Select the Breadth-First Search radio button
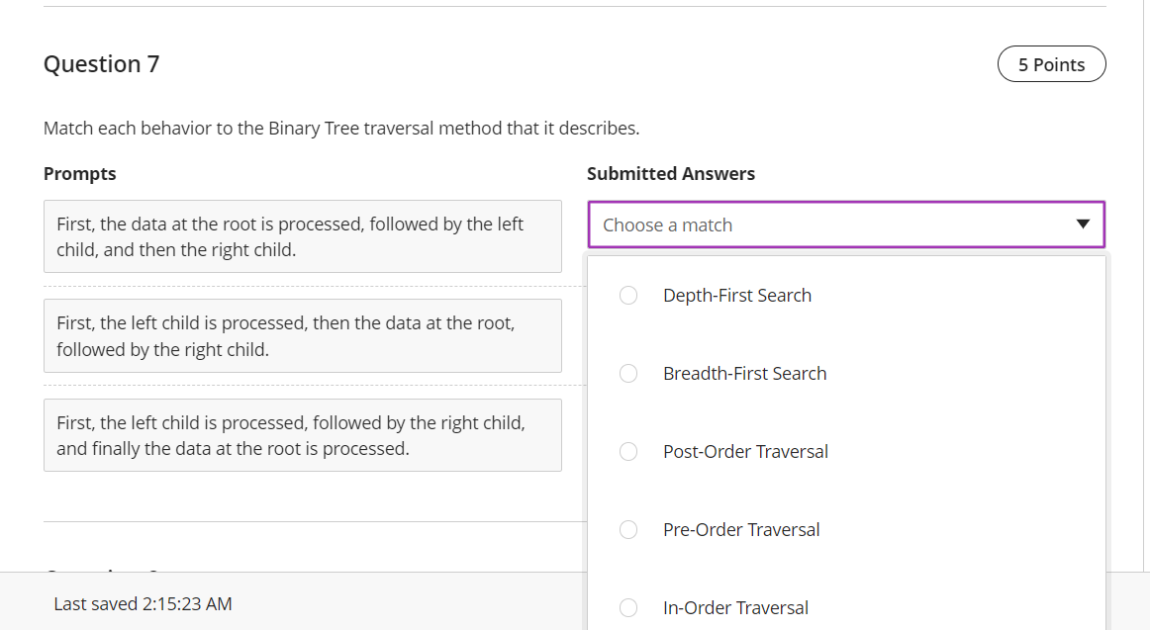The image size is (1150, 630). pyautogui.click(x=628, y=373)
